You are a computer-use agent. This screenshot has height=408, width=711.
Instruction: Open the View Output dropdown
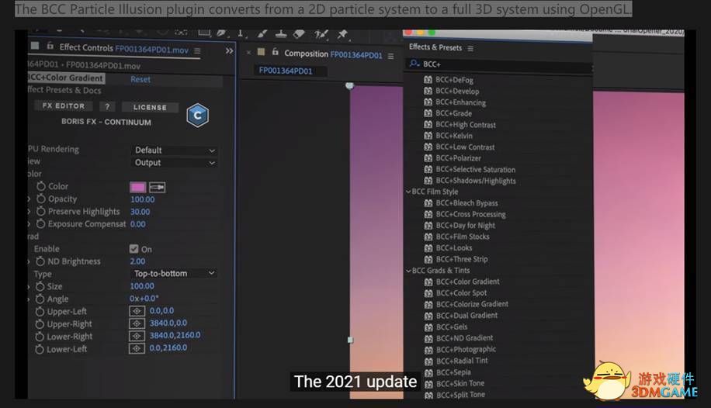(x=175, y=163)
